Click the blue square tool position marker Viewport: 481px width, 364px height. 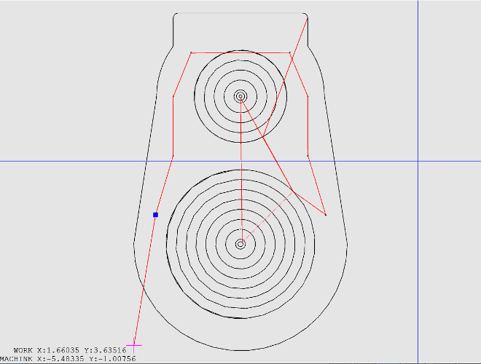click(x=155, y=215)
